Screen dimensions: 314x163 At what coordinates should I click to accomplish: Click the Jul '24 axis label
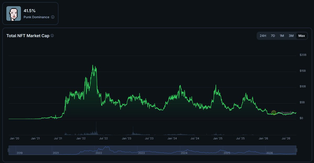(195, 138)
